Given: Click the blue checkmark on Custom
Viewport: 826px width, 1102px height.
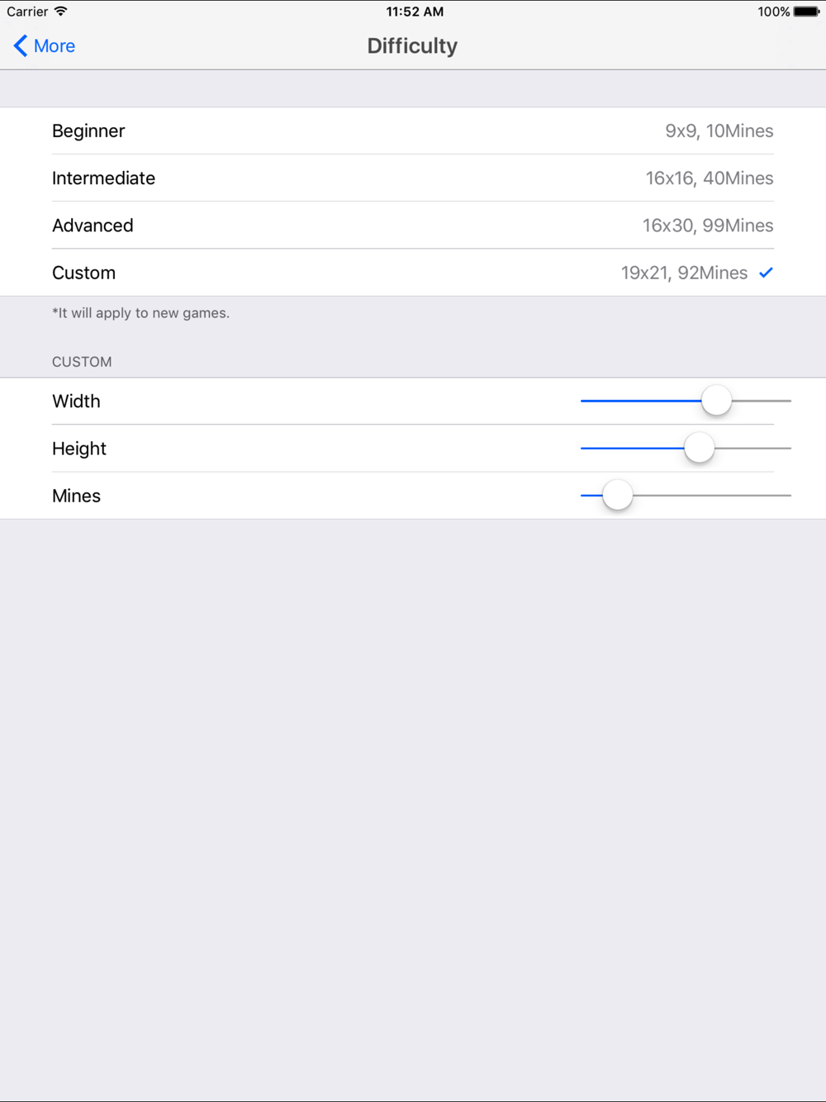Looking at the screenshot, I should pyautogui.click(x=766, y=273).
